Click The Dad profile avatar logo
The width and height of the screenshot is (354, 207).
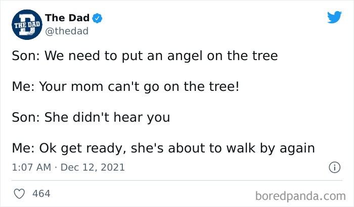[x=24, y=23]
